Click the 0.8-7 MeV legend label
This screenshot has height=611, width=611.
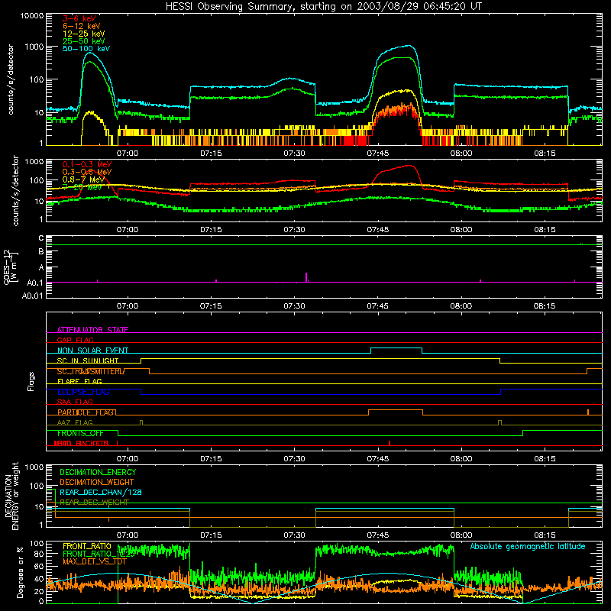pyautogui.click(x=84, y=179)
